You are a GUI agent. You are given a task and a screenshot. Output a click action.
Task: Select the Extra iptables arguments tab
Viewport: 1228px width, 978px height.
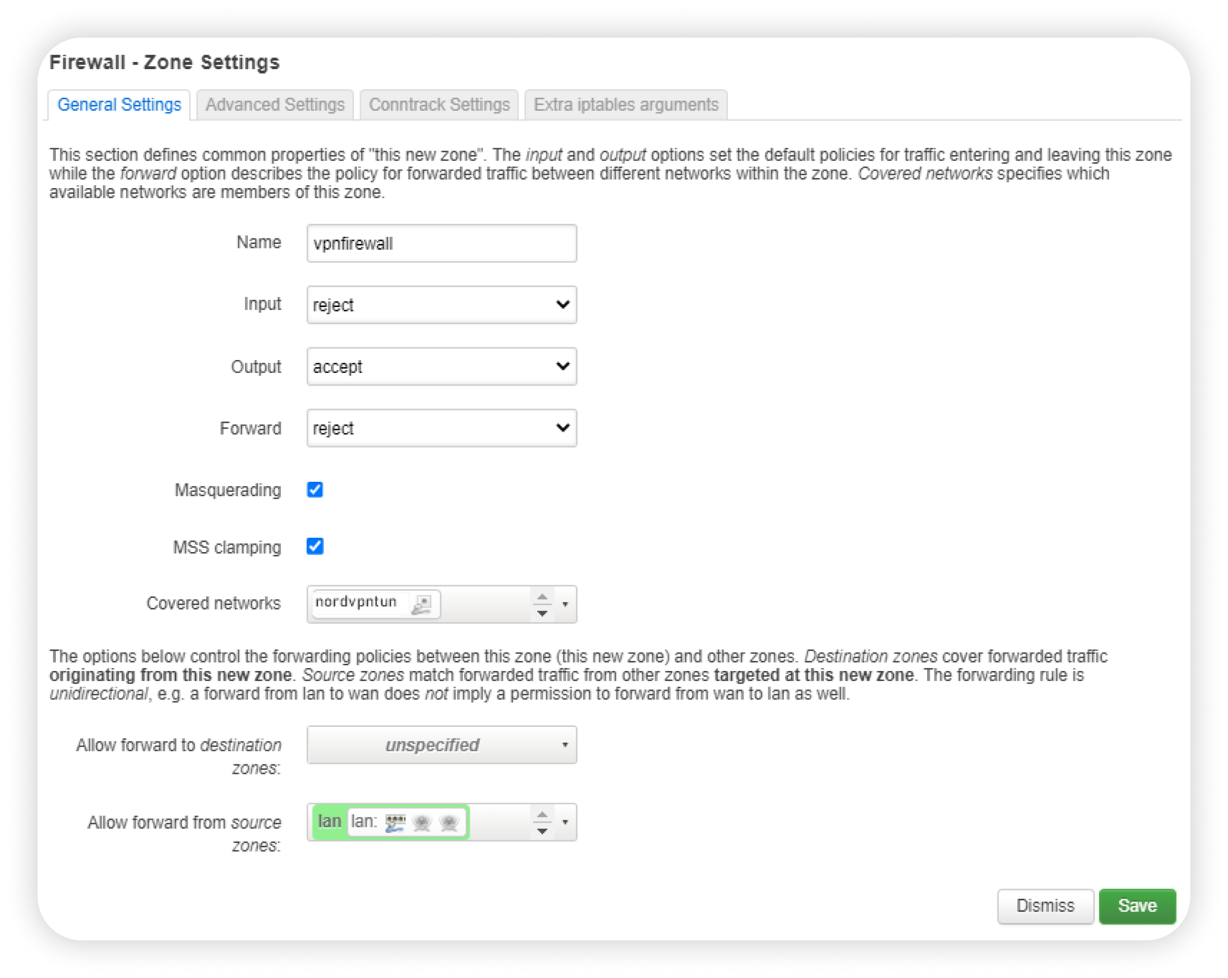pyautogui.click(x=626, y=105)
